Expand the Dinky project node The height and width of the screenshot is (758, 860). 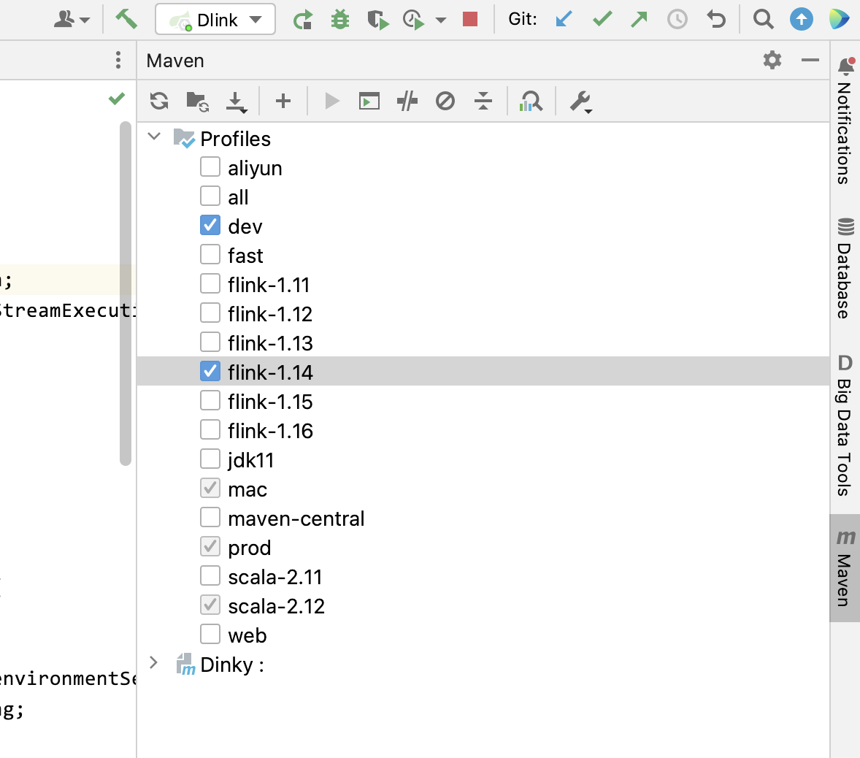153,663
